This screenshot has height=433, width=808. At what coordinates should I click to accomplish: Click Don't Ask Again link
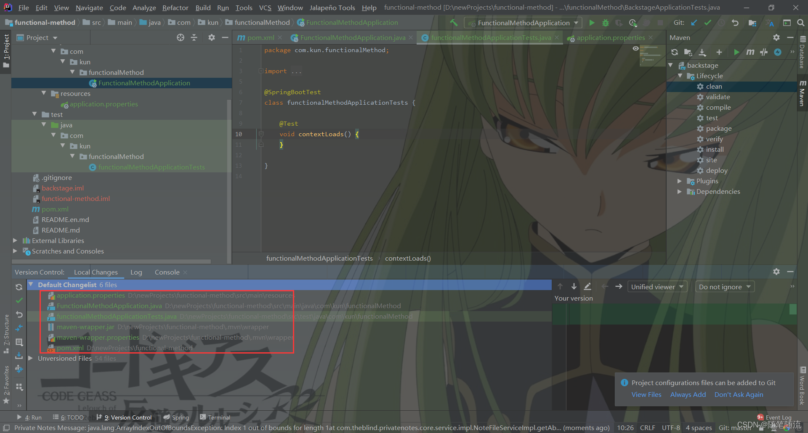coord(739,394)
